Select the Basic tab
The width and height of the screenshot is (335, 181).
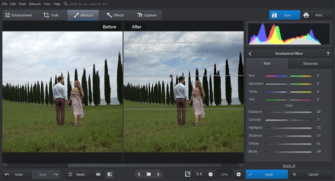pyautogui.click(x=267, y=63)
